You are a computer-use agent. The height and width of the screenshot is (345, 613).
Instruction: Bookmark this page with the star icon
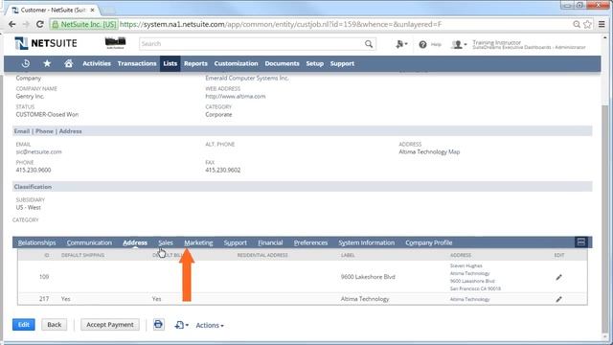tap(587, 24)
